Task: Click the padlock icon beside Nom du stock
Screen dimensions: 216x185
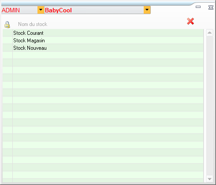Action: pos(7,25)
